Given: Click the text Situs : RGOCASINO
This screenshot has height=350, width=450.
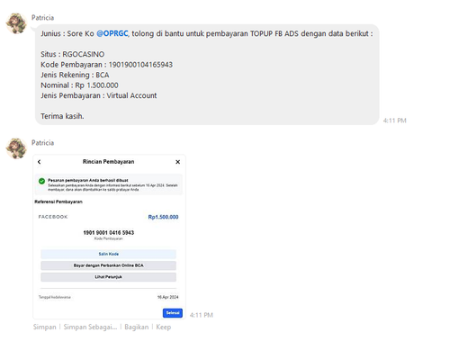Looking at the screenshot, I should click(x=73, y=54).
